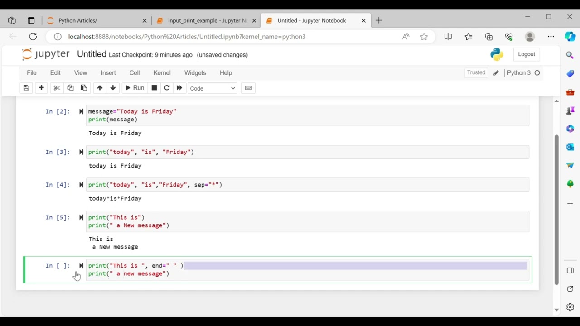Interrupt the kernel with the stop square
This screenshot has height=326, width=580.
tap(154, 88)
